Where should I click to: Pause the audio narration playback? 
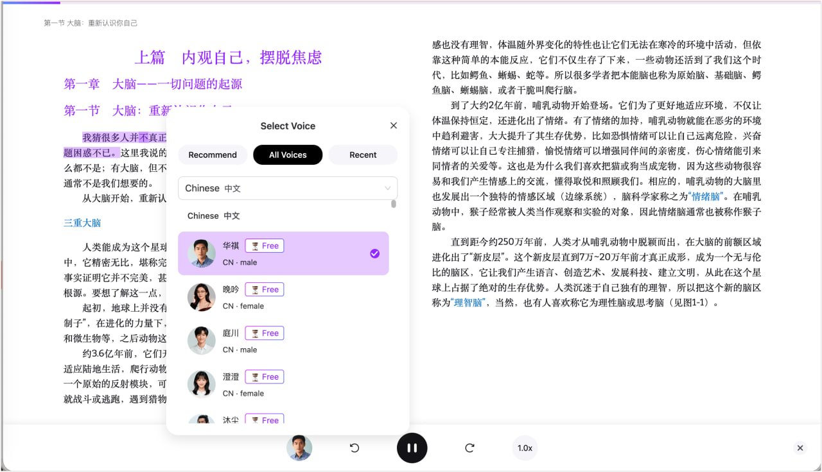[412, 448]
